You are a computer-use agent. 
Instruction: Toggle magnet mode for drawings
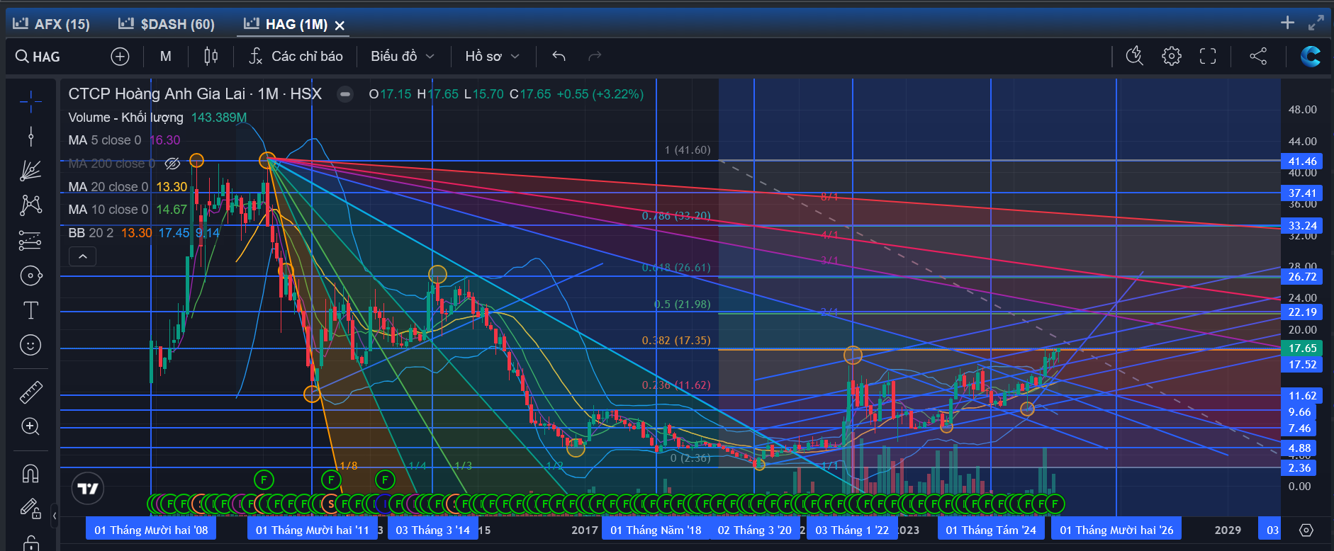pyautogui.click(x=30, y=473)
